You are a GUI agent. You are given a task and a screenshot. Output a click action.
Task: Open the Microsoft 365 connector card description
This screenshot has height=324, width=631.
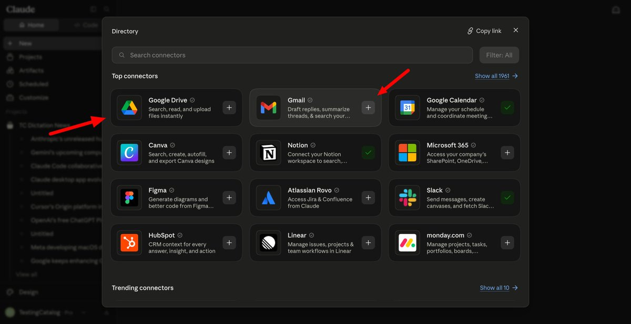(456, 158)
